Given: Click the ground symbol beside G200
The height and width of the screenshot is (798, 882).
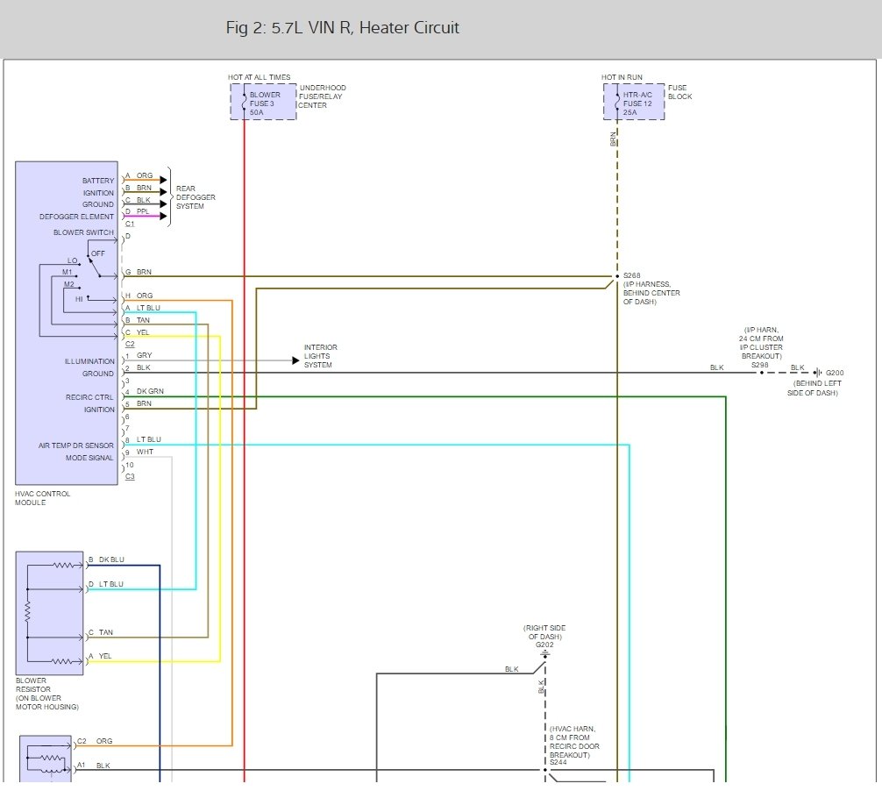Looking at the screenshot, I should [818, 373].
